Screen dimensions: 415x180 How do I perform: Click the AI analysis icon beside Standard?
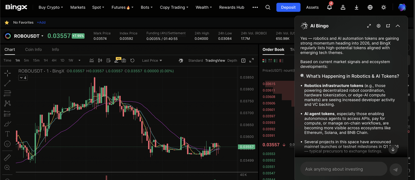181,60
